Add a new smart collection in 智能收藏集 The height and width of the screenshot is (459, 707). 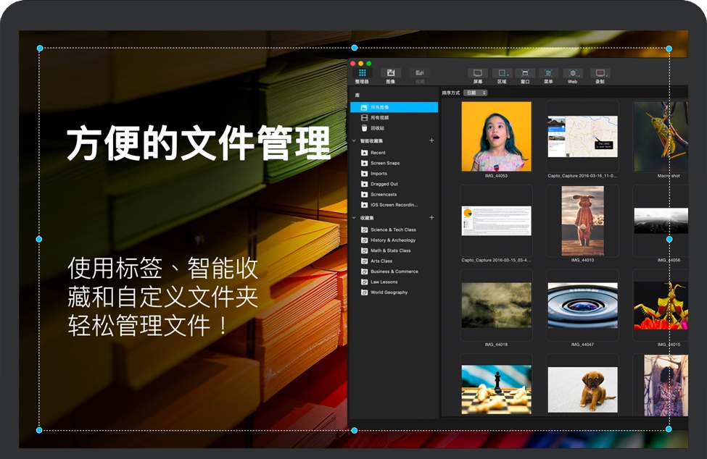(431, 140)
